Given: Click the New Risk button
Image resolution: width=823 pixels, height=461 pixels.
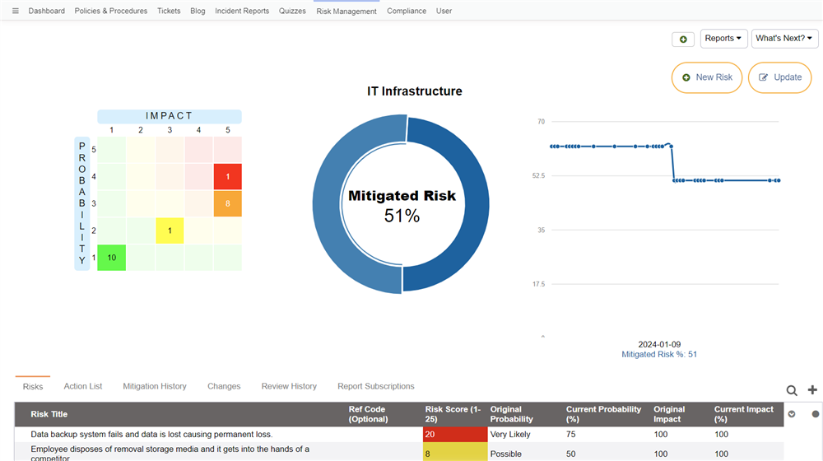Looking at the screenshot, I should click(707, 77).
